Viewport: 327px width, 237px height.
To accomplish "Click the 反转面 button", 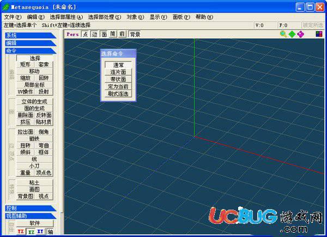I will click(44, 115).
